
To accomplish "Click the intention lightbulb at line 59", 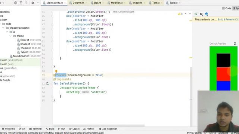I will coord(56,71).
